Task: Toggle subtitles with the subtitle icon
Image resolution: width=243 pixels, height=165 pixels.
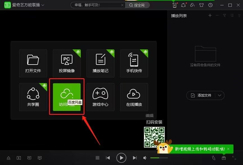Action: 19,158
